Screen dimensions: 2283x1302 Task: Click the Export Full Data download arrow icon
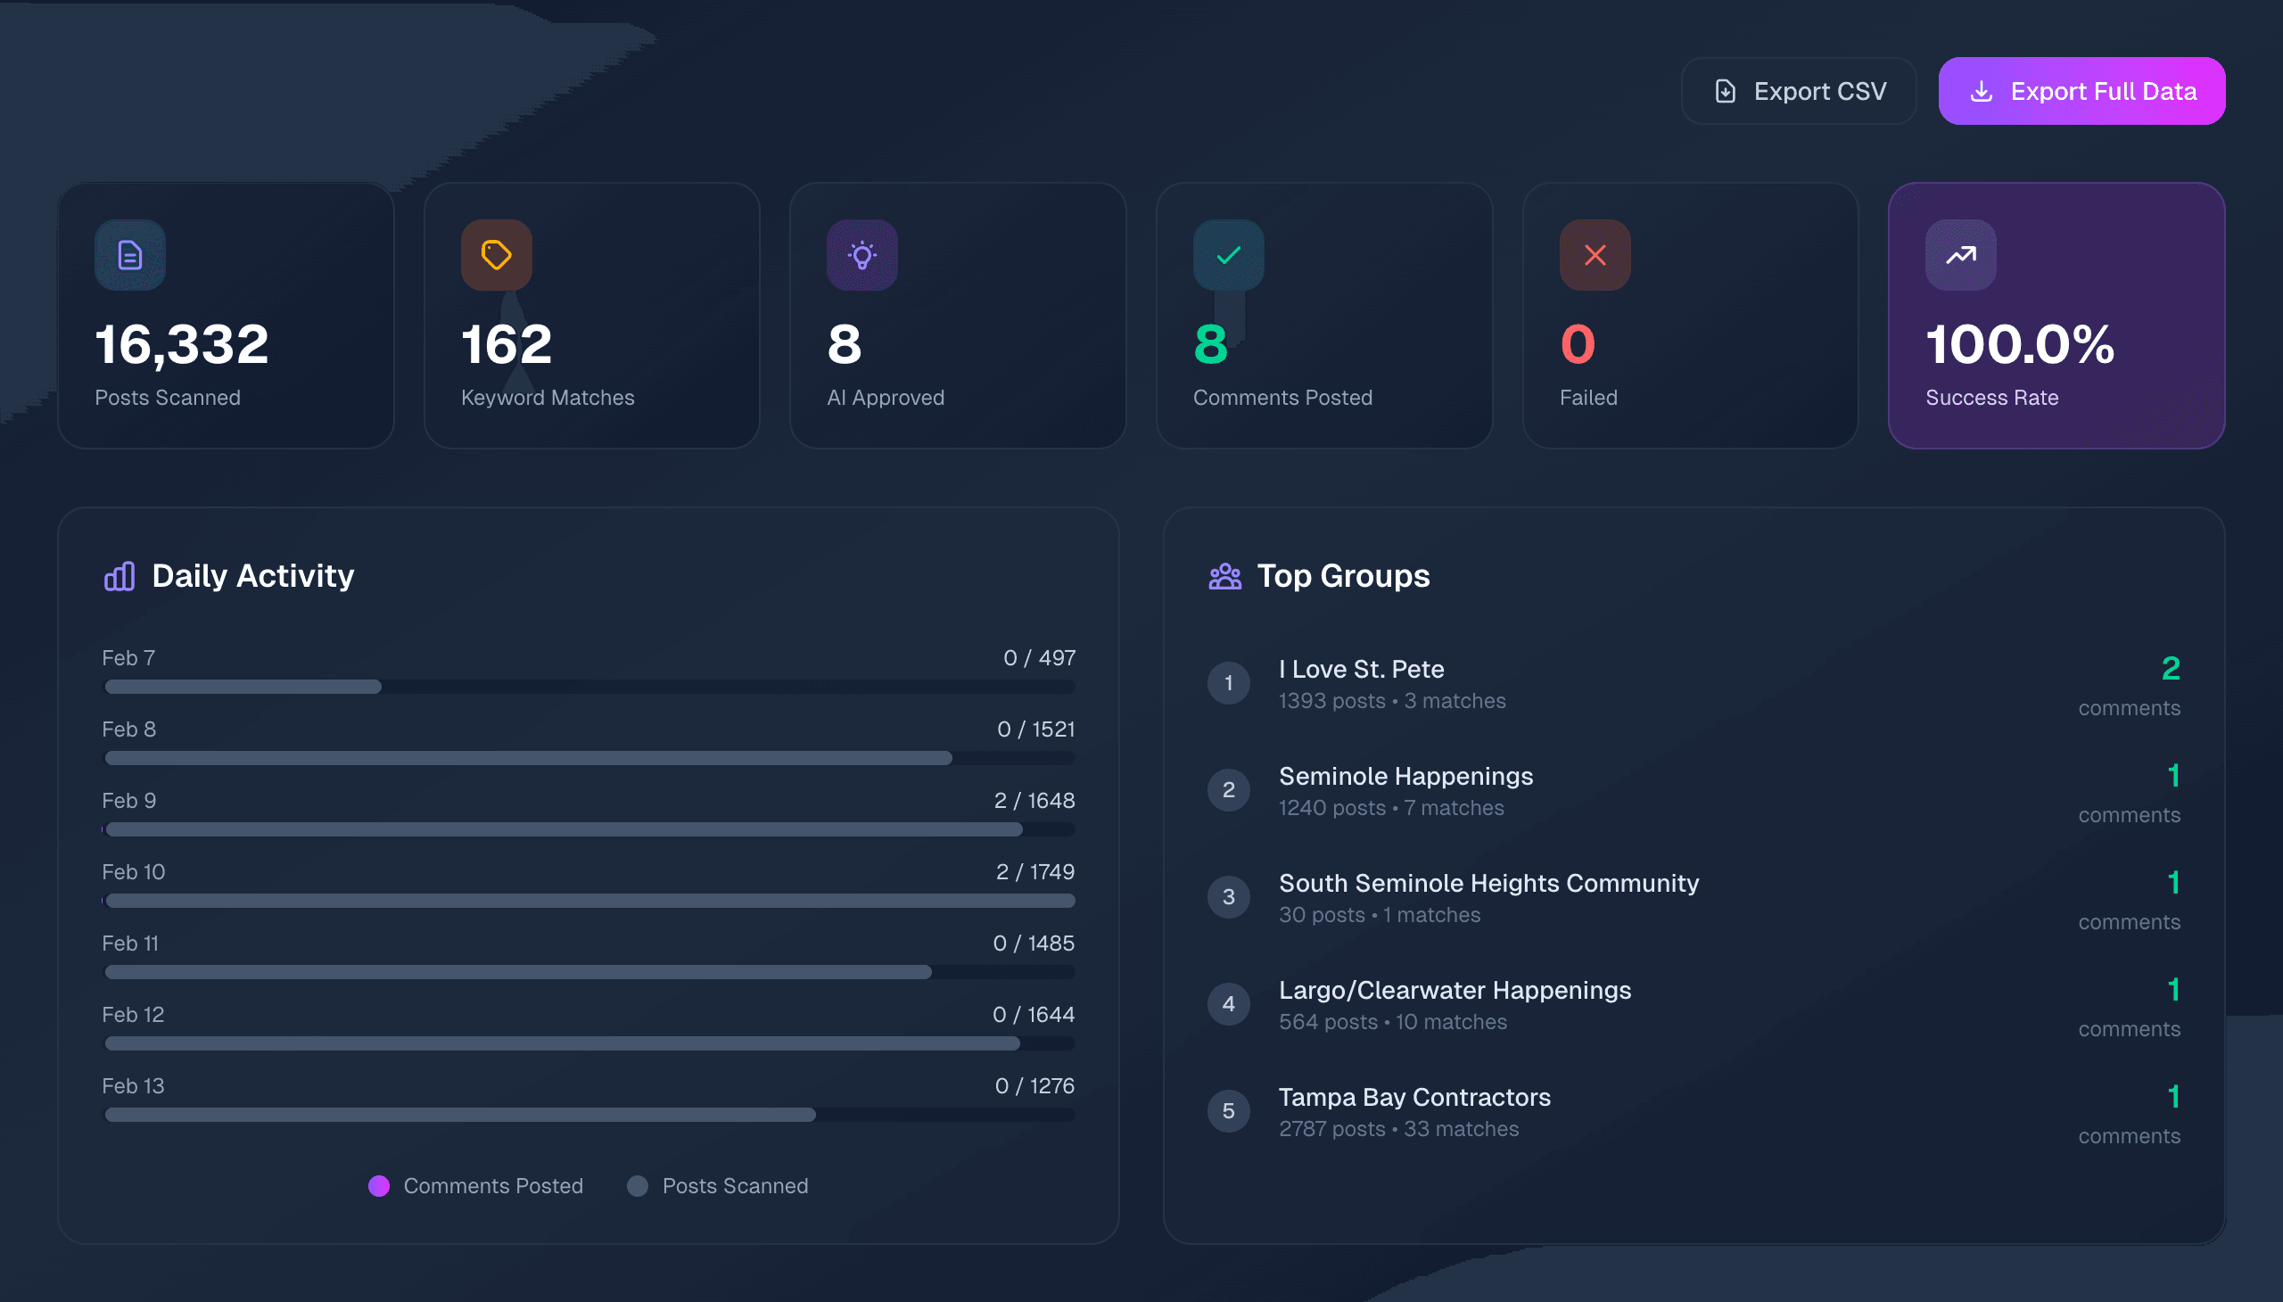click(x=1983, y=89)
